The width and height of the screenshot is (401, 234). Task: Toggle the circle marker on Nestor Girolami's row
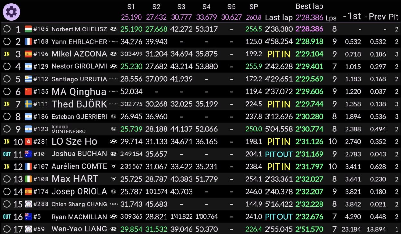point(7,67)
